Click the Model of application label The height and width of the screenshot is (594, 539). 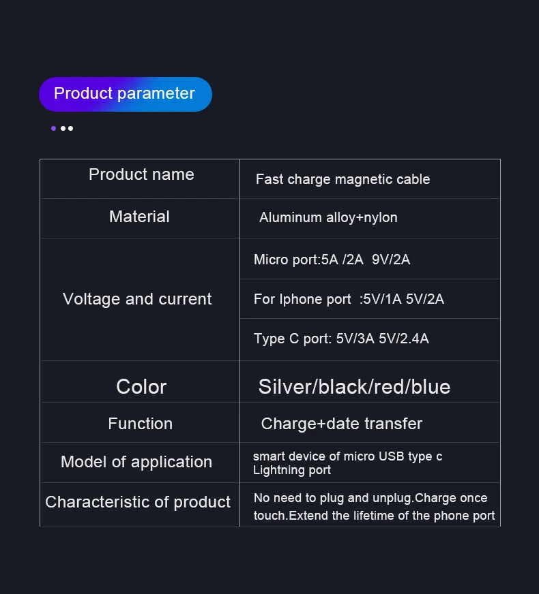coord(136,462)
